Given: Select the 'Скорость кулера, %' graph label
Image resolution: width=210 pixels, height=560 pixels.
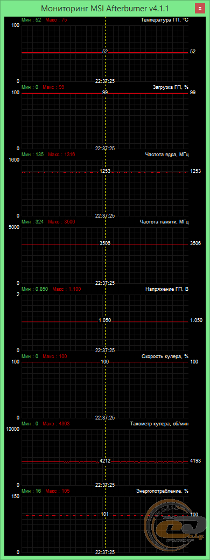Looking at the screenshot, I should pyautogui.click(x=165, y=356).
